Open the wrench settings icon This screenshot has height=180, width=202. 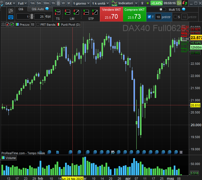[11, 11]
